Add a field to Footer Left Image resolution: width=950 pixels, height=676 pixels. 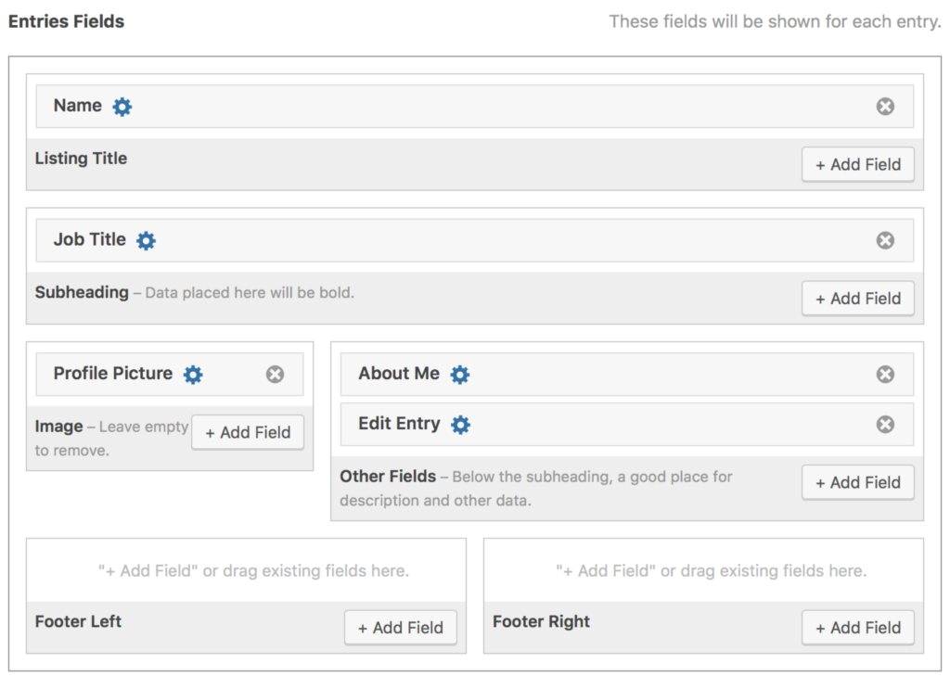(x=401, y=628)
